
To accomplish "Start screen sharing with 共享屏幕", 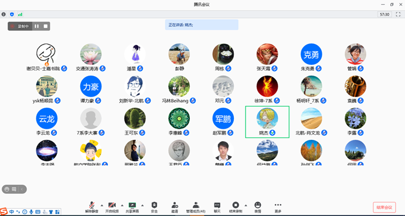I will click(x=132, y=207).
